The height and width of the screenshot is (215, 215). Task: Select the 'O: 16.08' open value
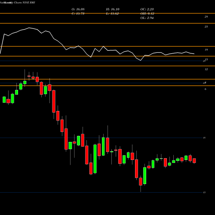point(78,9)
